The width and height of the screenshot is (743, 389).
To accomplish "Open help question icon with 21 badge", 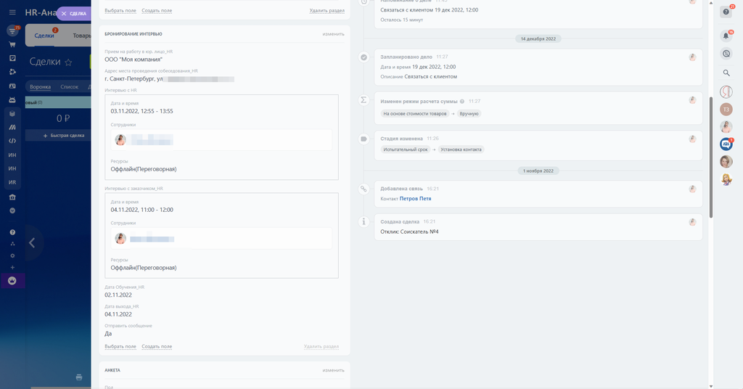I will coord(726,12).
